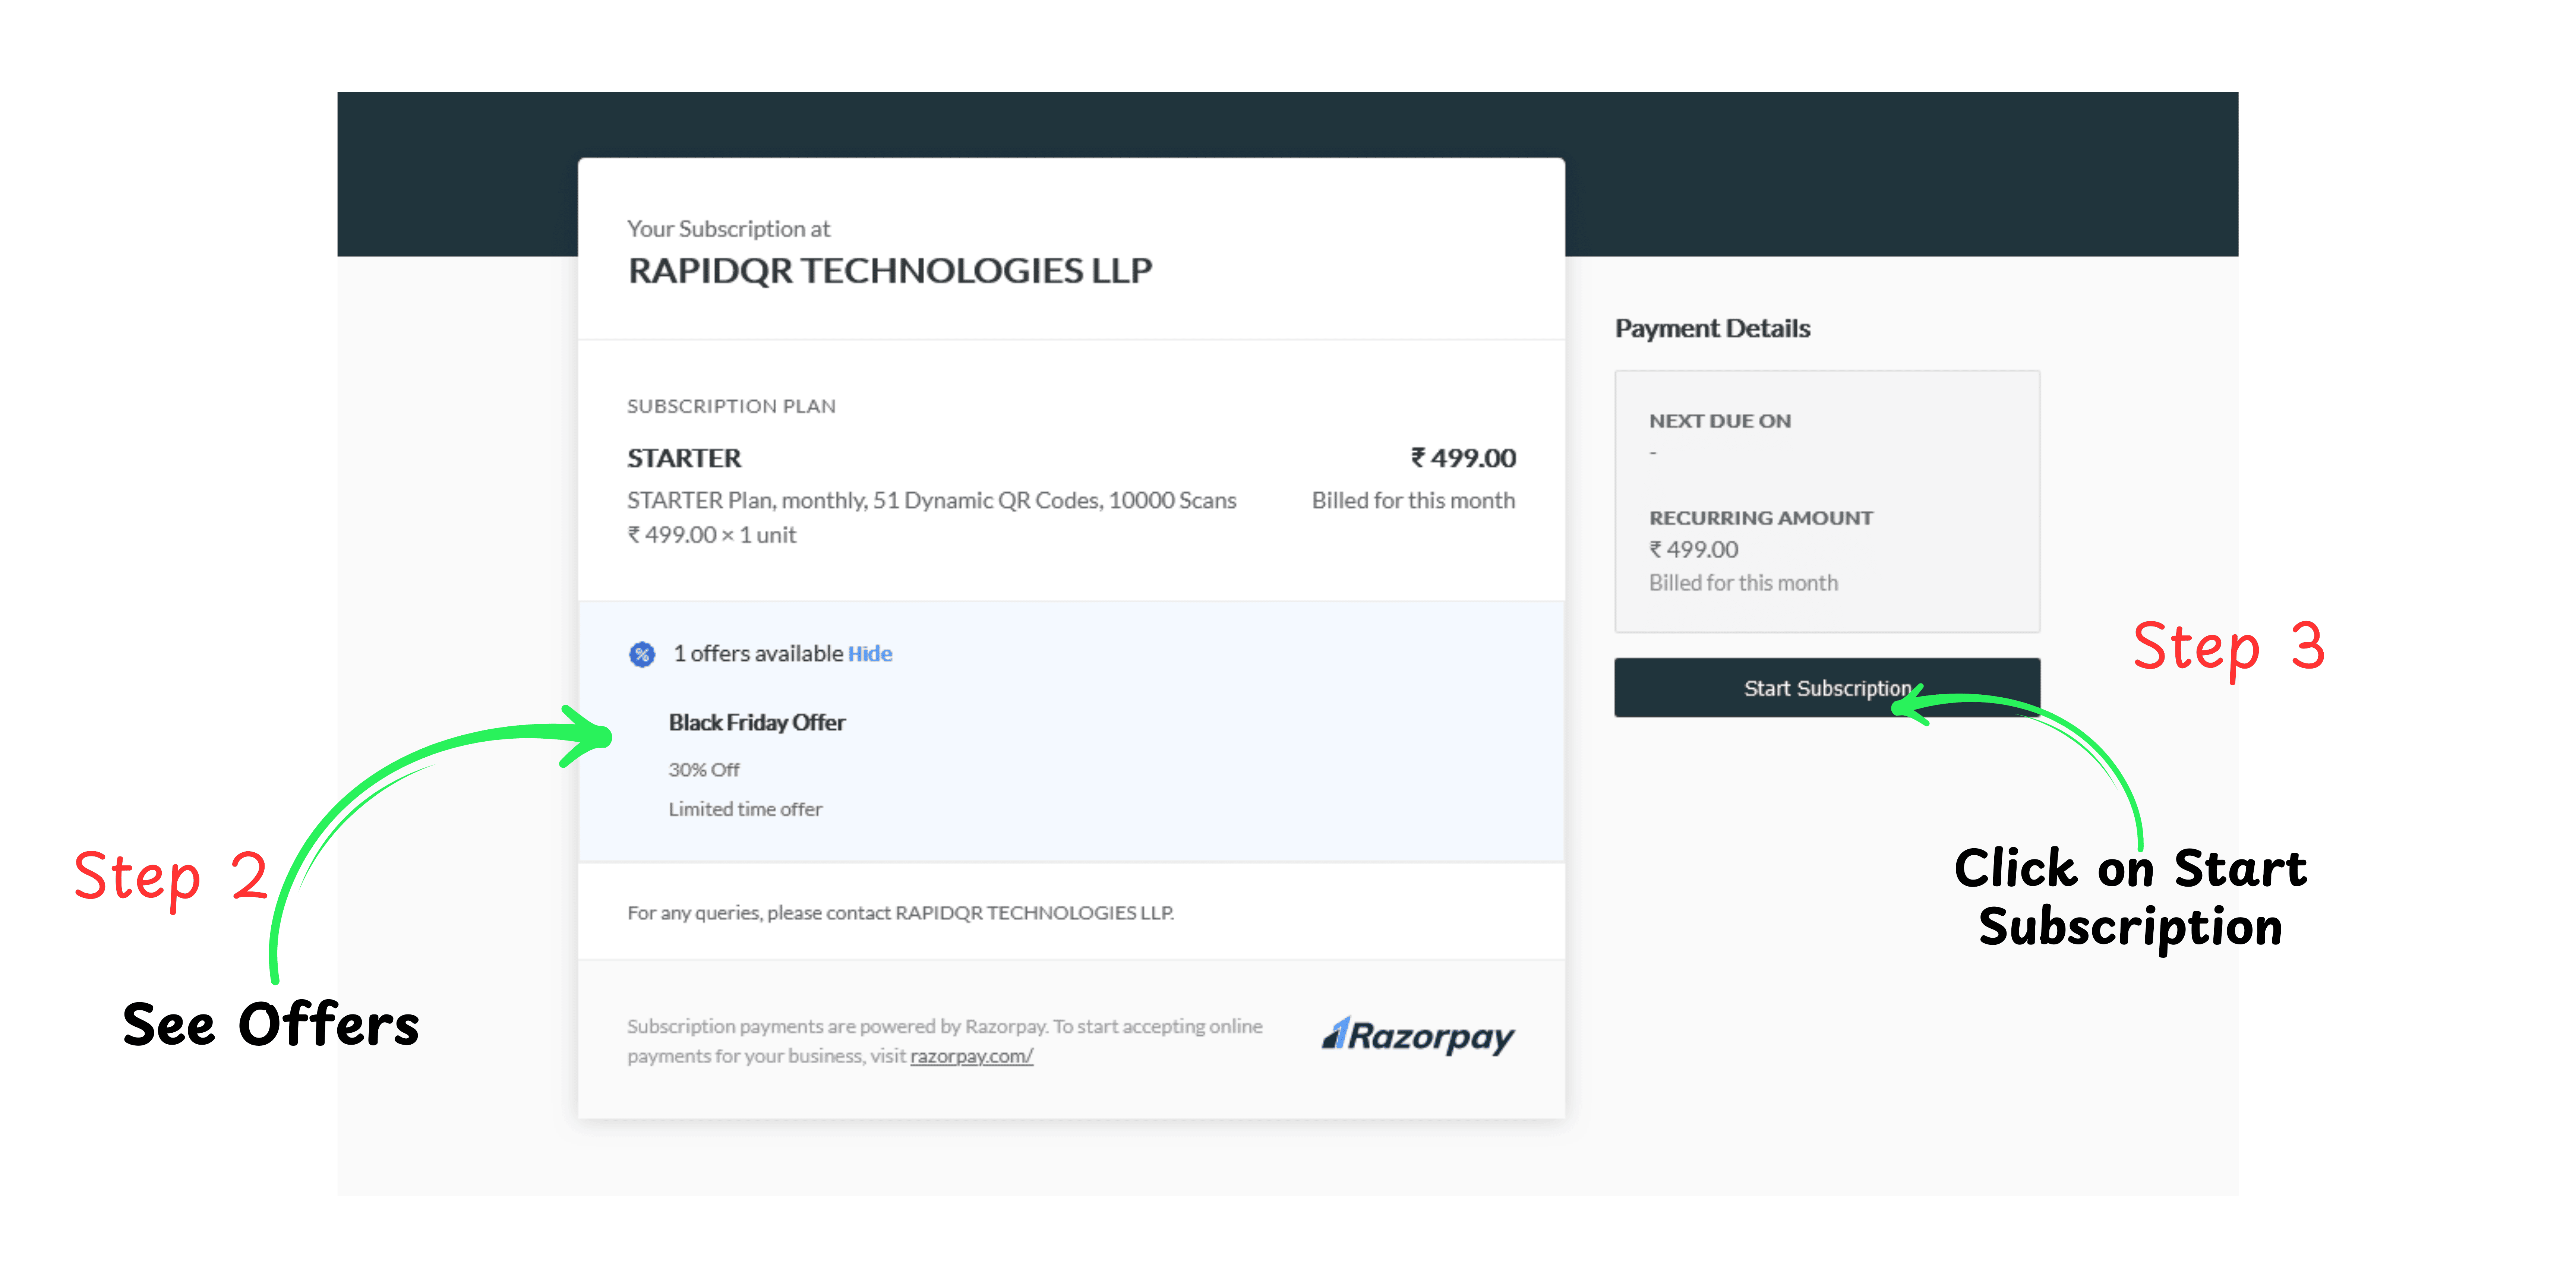Viewport: 2576px width, 1288px height.
Task: Click the Billed for this month label
Action: pos(1413,500)
